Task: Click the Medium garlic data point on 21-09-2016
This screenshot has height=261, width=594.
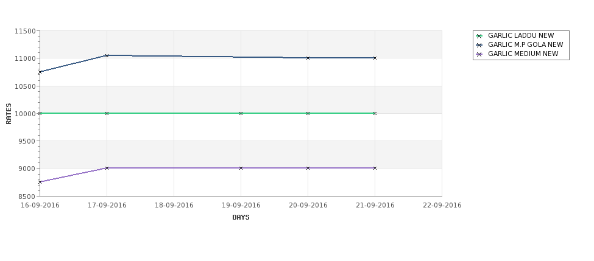Action: point(375,168)
